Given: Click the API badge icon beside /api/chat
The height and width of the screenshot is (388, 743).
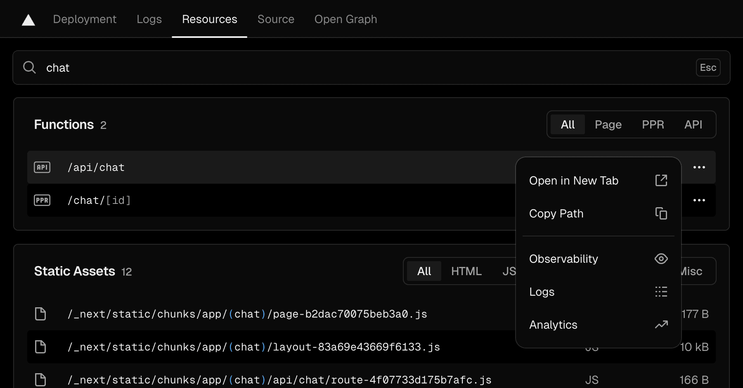Looking at the screenshot, I should pyautogui.click(x=42, y=167).
